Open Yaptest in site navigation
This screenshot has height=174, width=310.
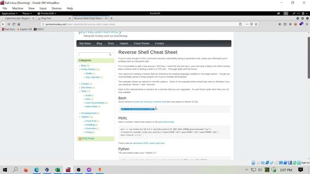(x=124, y=43)
